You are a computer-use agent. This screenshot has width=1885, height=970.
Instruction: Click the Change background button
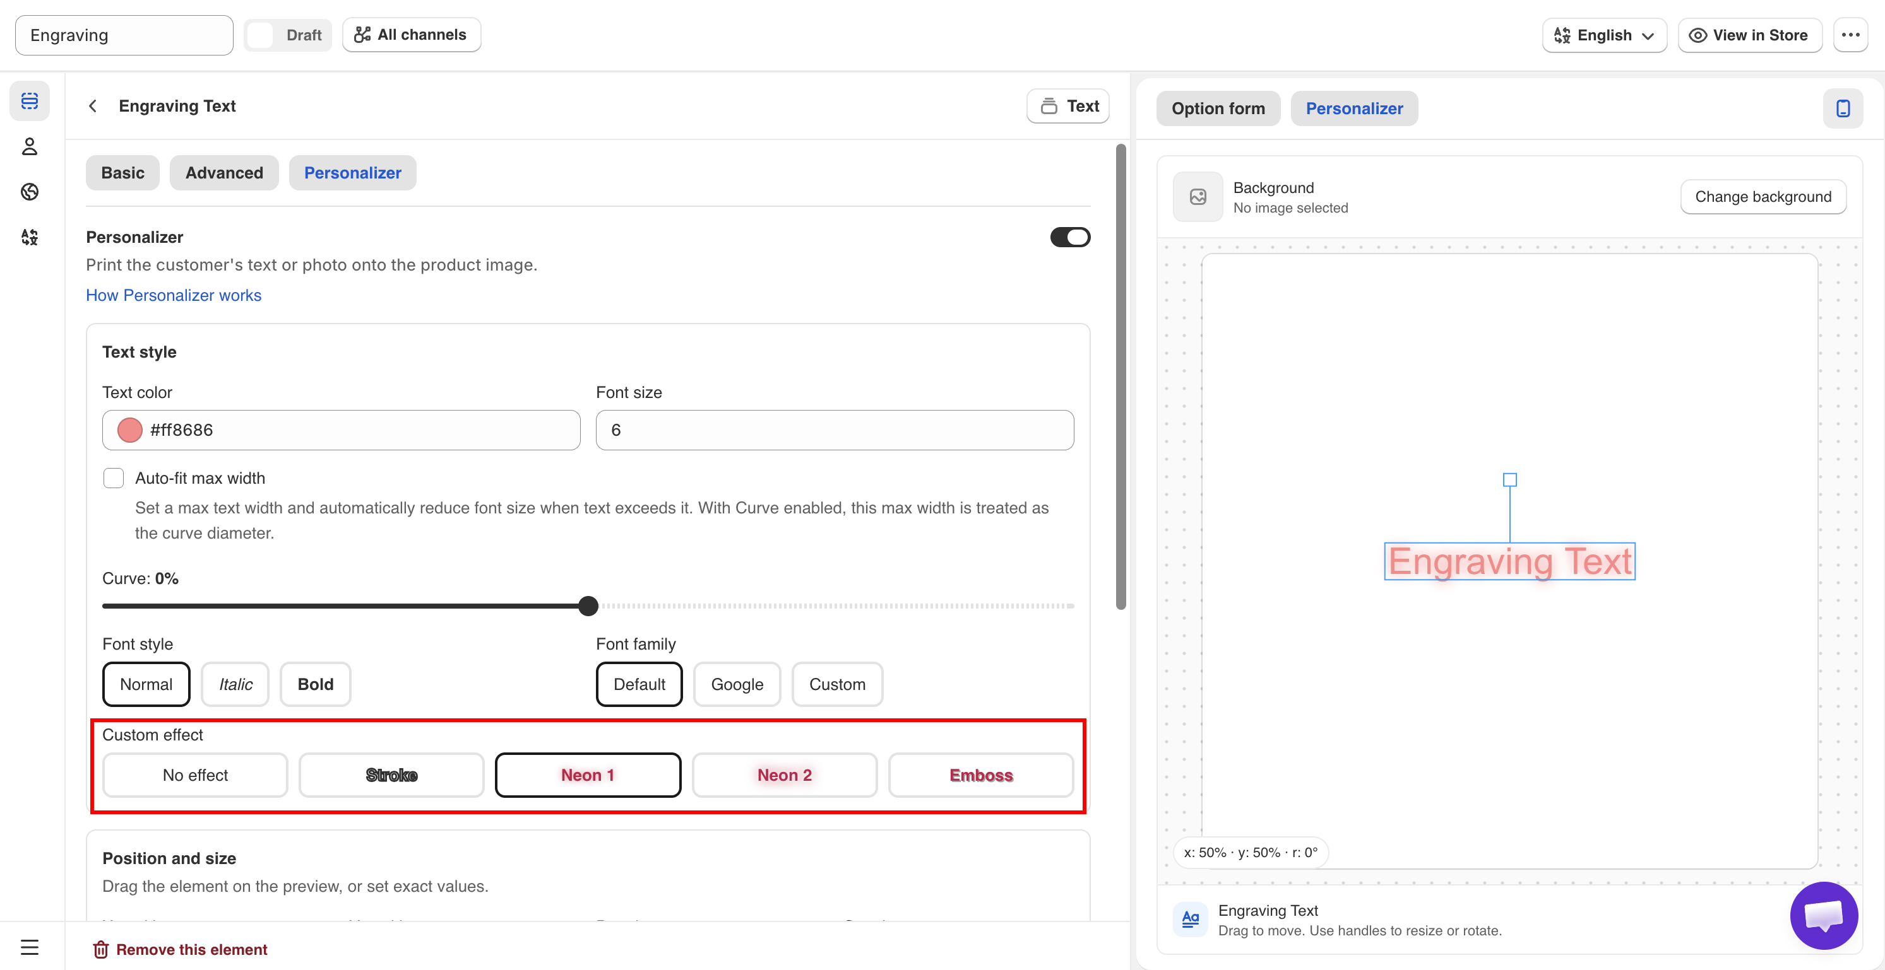click(x=1763, y=197)
